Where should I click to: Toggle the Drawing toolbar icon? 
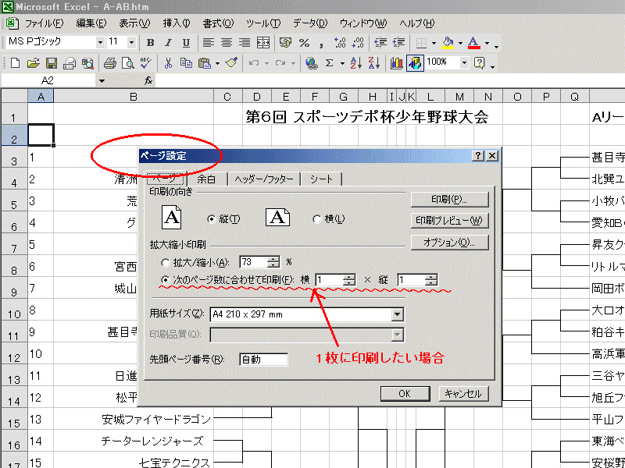coord(415,63)
